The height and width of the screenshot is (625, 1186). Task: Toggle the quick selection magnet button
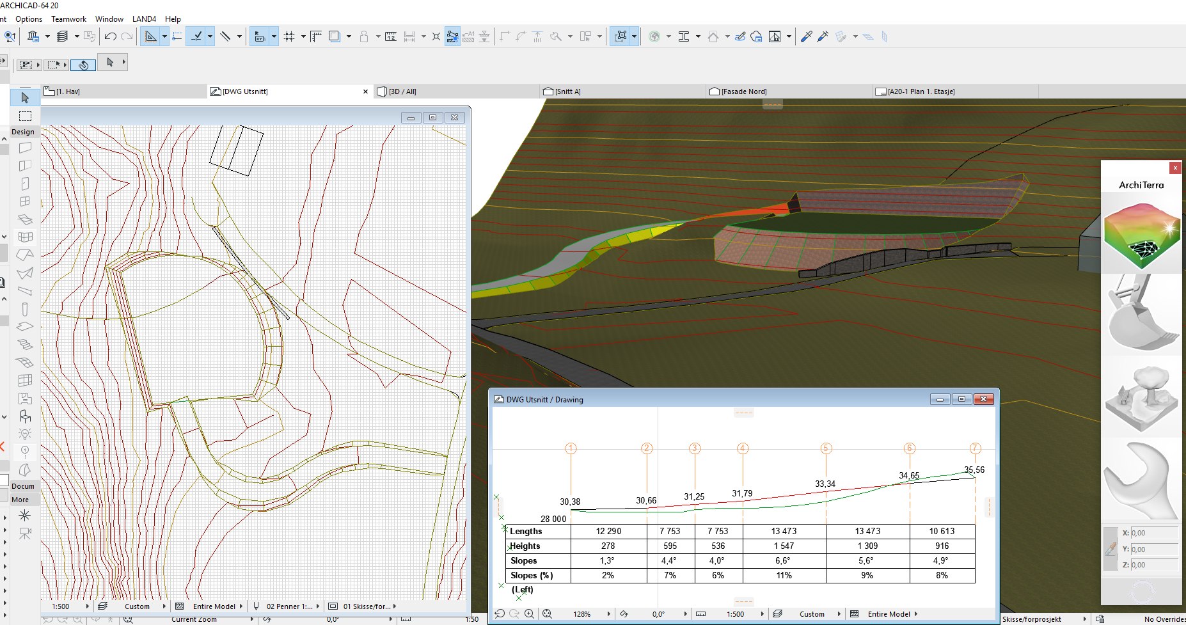click(83, 65)
